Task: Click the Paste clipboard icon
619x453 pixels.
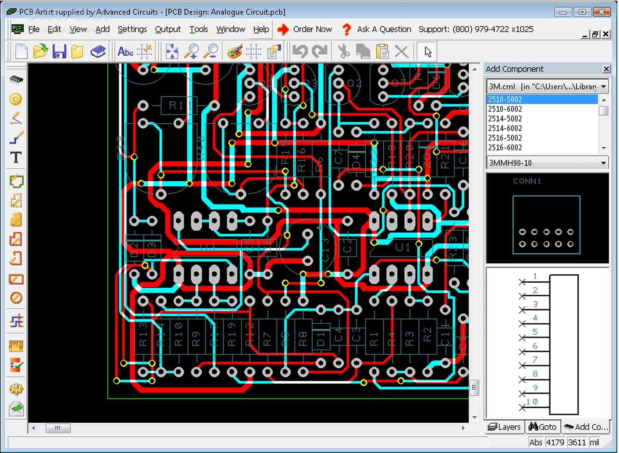Action: tap(382, 52)
